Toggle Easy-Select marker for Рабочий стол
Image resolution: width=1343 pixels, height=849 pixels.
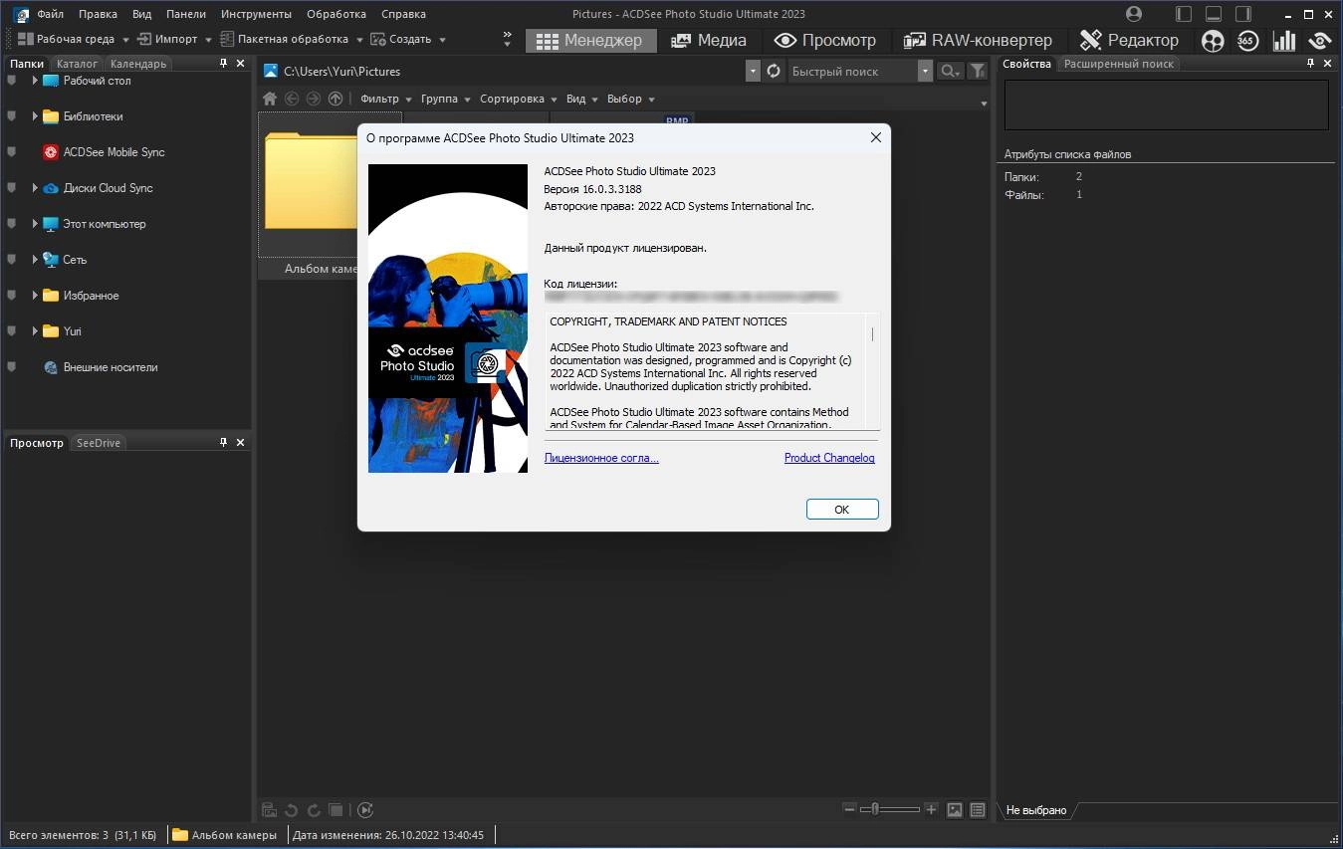click(12, 81)
